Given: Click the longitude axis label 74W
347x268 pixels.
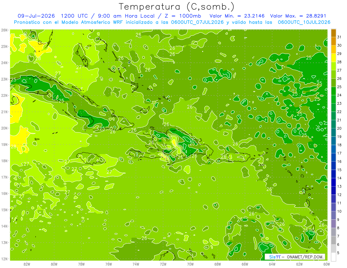Looking at the screenshot, I should click(x=136, y=264).
